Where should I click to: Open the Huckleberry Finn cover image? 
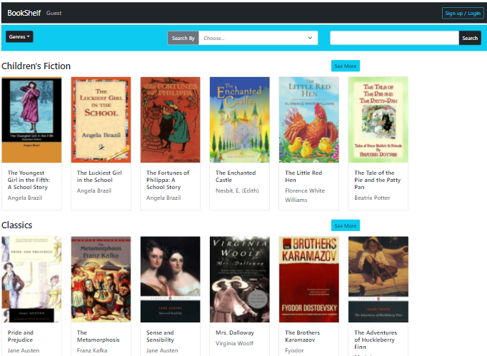(x=378, y=280)
